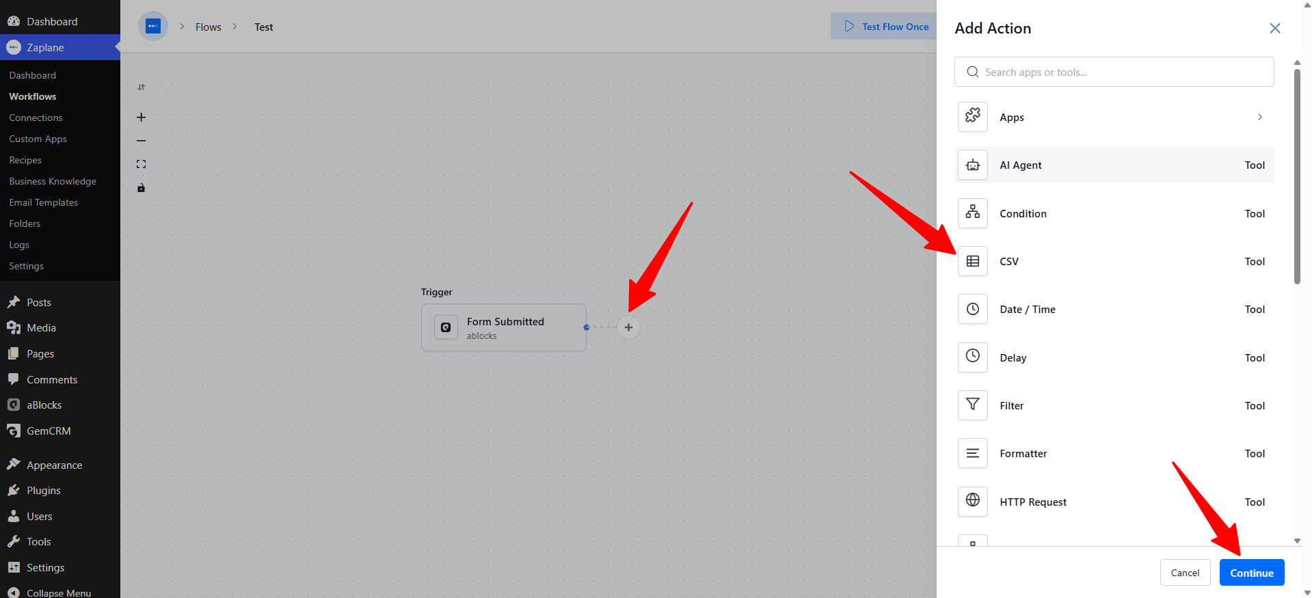Cancel adding an action
This screenshot has width=1312, height=598.
pyautogui.click(x=1185, y=573)
